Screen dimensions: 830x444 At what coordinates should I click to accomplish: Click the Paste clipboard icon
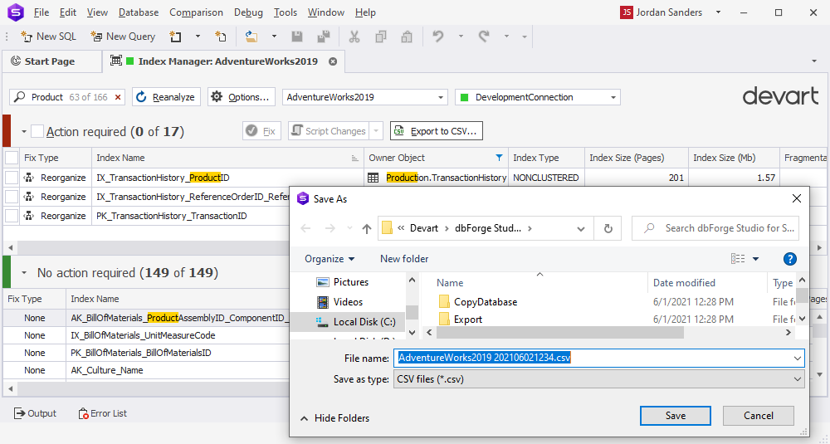407,37
